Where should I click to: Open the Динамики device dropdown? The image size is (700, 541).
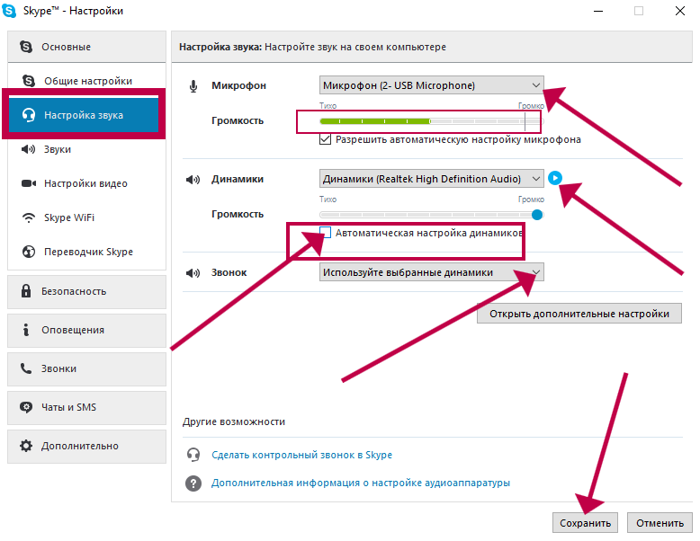pyautogui.click(x=432, y=179)
